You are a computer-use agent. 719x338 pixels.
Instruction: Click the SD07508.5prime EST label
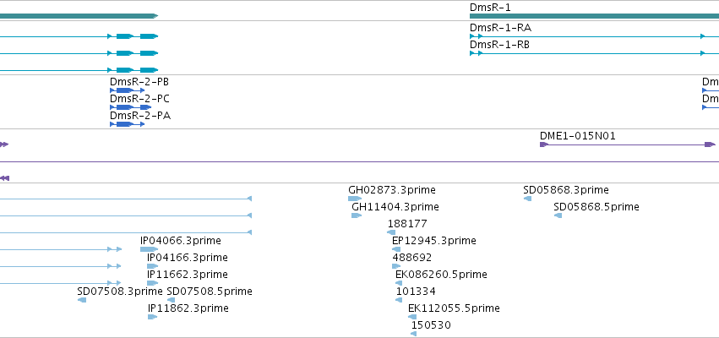(210, 292)
